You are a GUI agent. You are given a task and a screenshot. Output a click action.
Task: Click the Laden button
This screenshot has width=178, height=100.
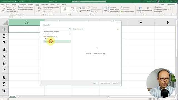[95, 83]
